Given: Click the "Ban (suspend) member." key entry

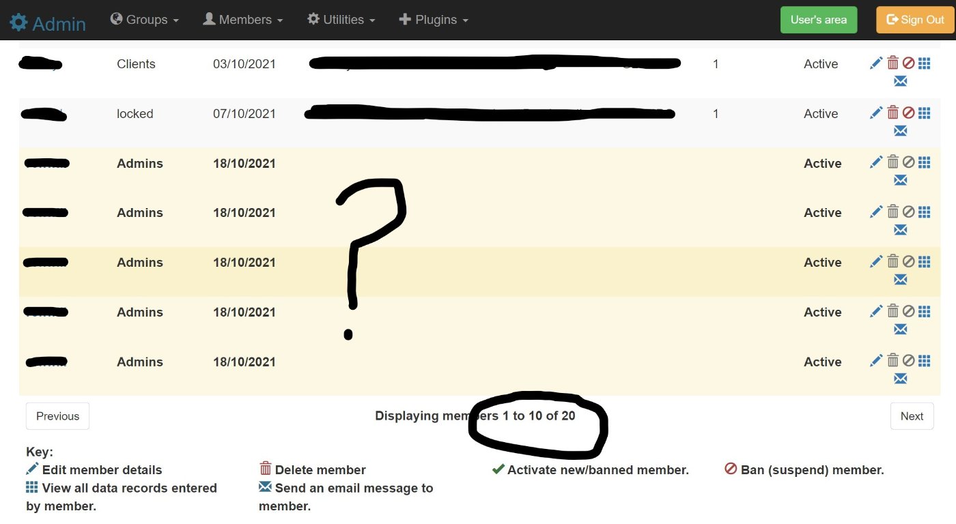Looking at the screenshot, I should [804, 470].
